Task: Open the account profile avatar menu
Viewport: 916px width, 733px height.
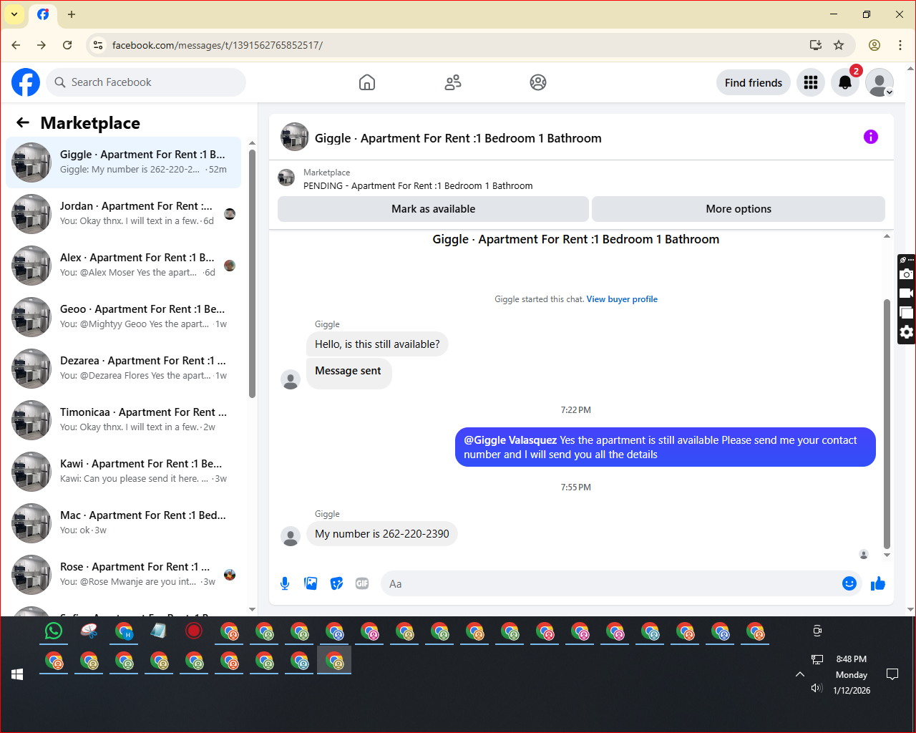Action: point(880,82)
